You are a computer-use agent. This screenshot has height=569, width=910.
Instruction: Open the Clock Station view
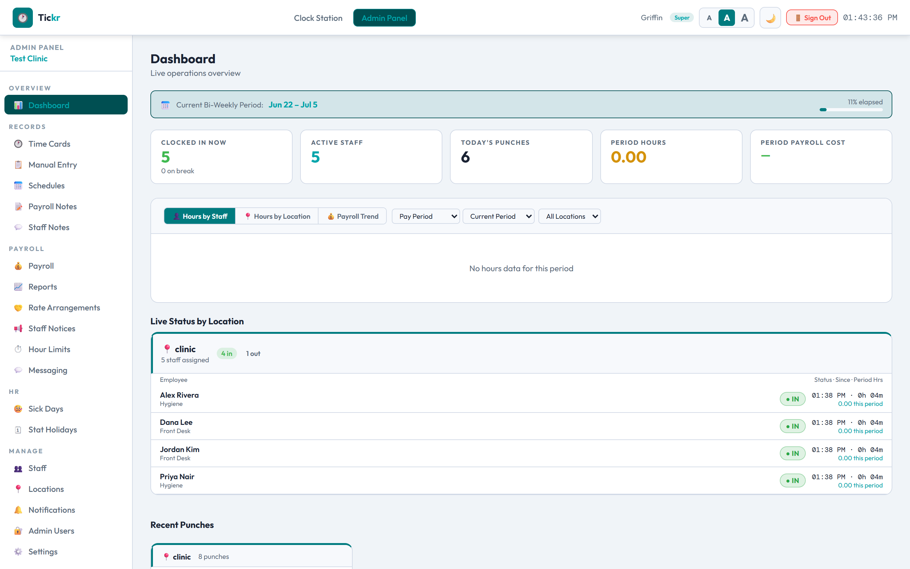click(318, 18)
